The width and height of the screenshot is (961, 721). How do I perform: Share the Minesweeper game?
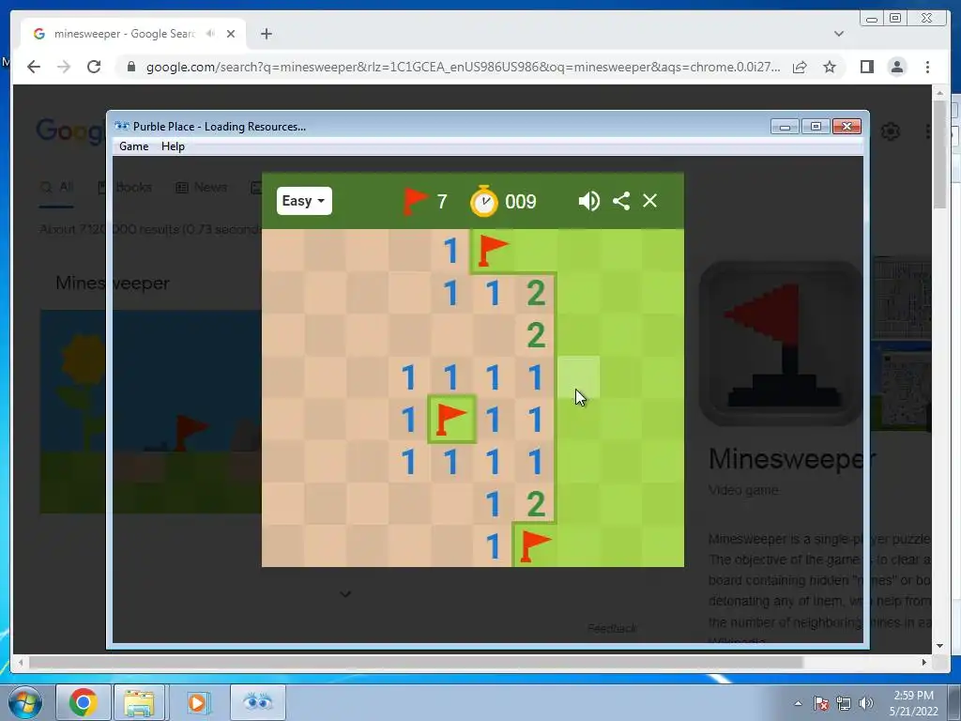[621, 201]
